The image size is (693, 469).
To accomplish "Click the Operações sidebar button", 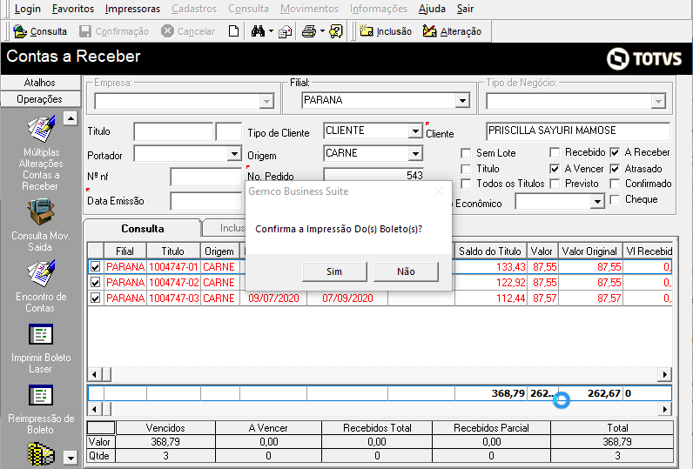I will pos(40,99).
